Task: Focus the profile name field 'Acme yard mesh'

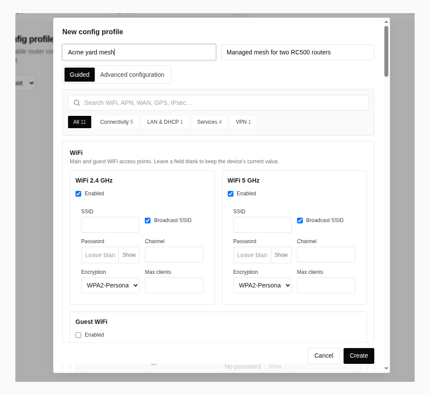Action: click(139, 52)
